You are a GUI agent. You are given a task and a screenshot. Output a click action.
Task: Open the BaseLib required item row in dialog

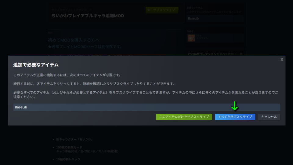(x=147, y=107)
